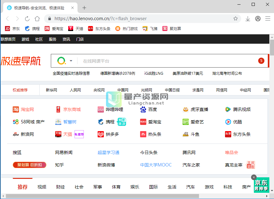Go to the browser home page icon
This screenshot has height=199, width=274.
tap(37, 19)
